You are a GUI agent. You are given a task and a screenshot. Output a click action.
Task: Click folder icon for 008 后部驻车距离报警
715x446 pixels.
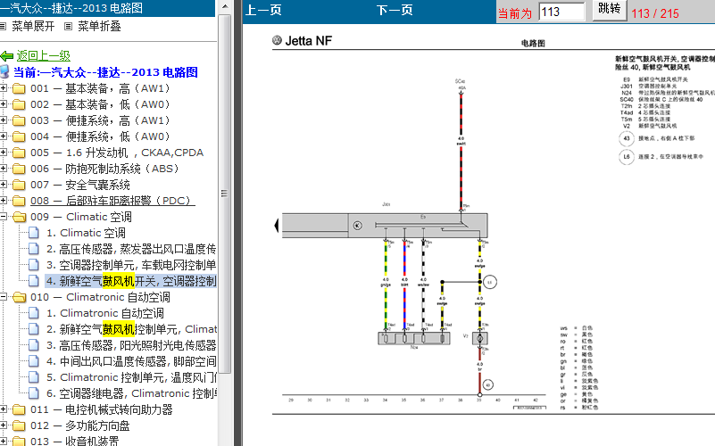coord(19,201)
